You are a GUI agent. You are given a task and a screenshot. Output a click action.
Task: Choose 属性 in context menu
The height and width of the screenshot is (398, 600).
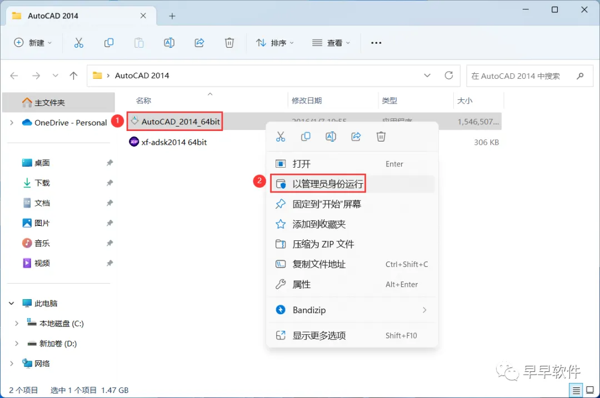tap(352, 284)
